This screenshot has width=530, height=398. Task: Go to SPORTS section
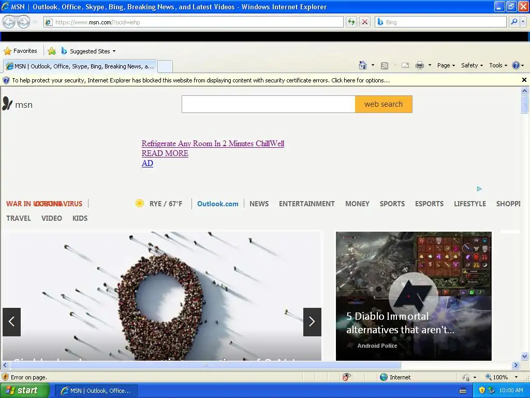[x=392, y=204]
